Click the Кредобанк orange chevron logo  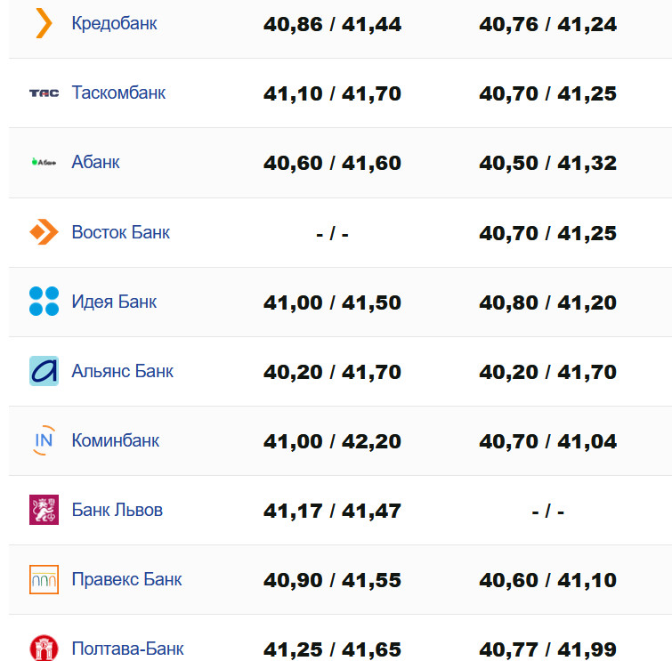coord(44,23)
